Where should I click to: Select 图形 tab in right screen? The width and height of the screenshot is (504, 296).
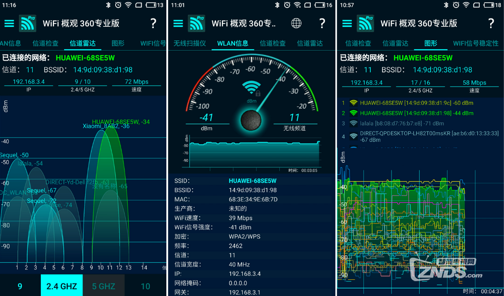[x=431, y=44]
